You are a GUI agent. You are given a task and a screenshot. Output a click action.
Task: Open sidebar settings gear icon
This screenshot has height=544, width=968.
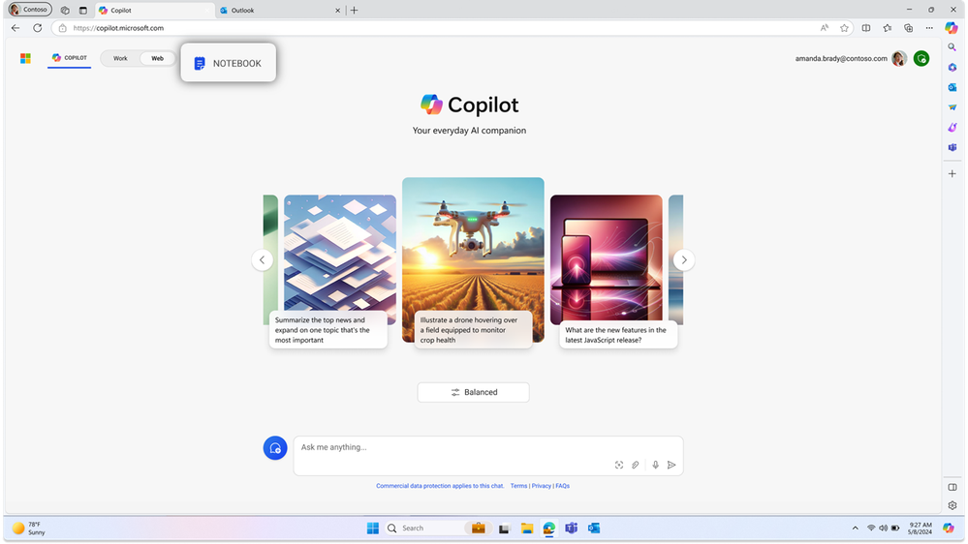[952, 505]
